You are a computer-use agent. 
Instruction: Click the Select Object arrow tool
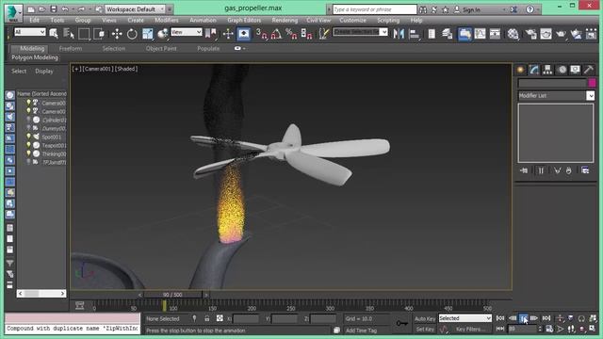click(54, 34)
